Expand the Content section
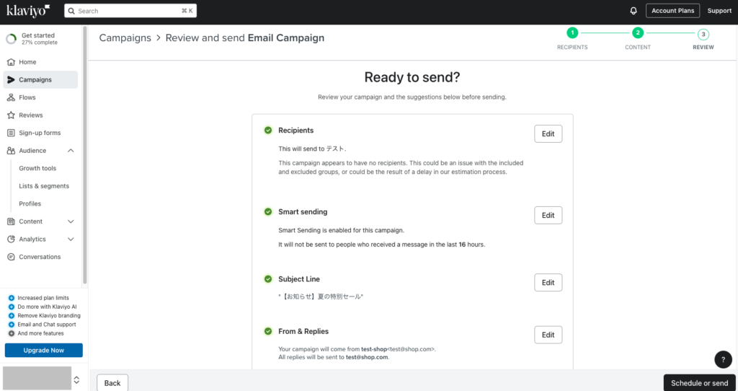The height and width of the screenshot is (391, 738). tap(71, 221)
